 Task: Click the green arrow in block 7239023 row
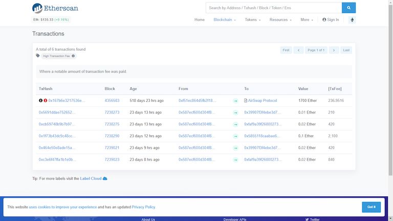pos(235,160)
